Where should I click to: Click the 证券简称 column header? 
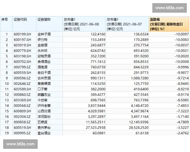(49, 24)
